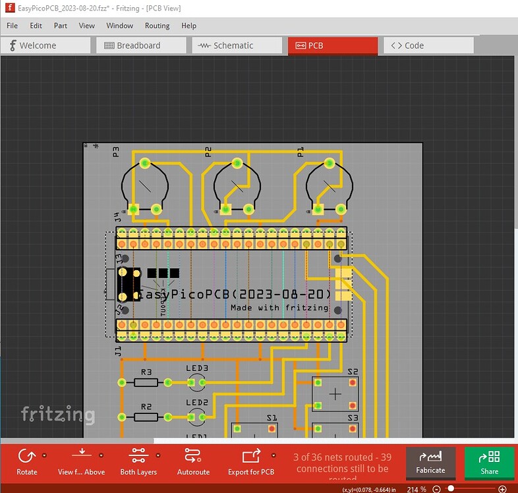The image size is (518, 493).
Task: Open the File menu
Action: [13, 26]
